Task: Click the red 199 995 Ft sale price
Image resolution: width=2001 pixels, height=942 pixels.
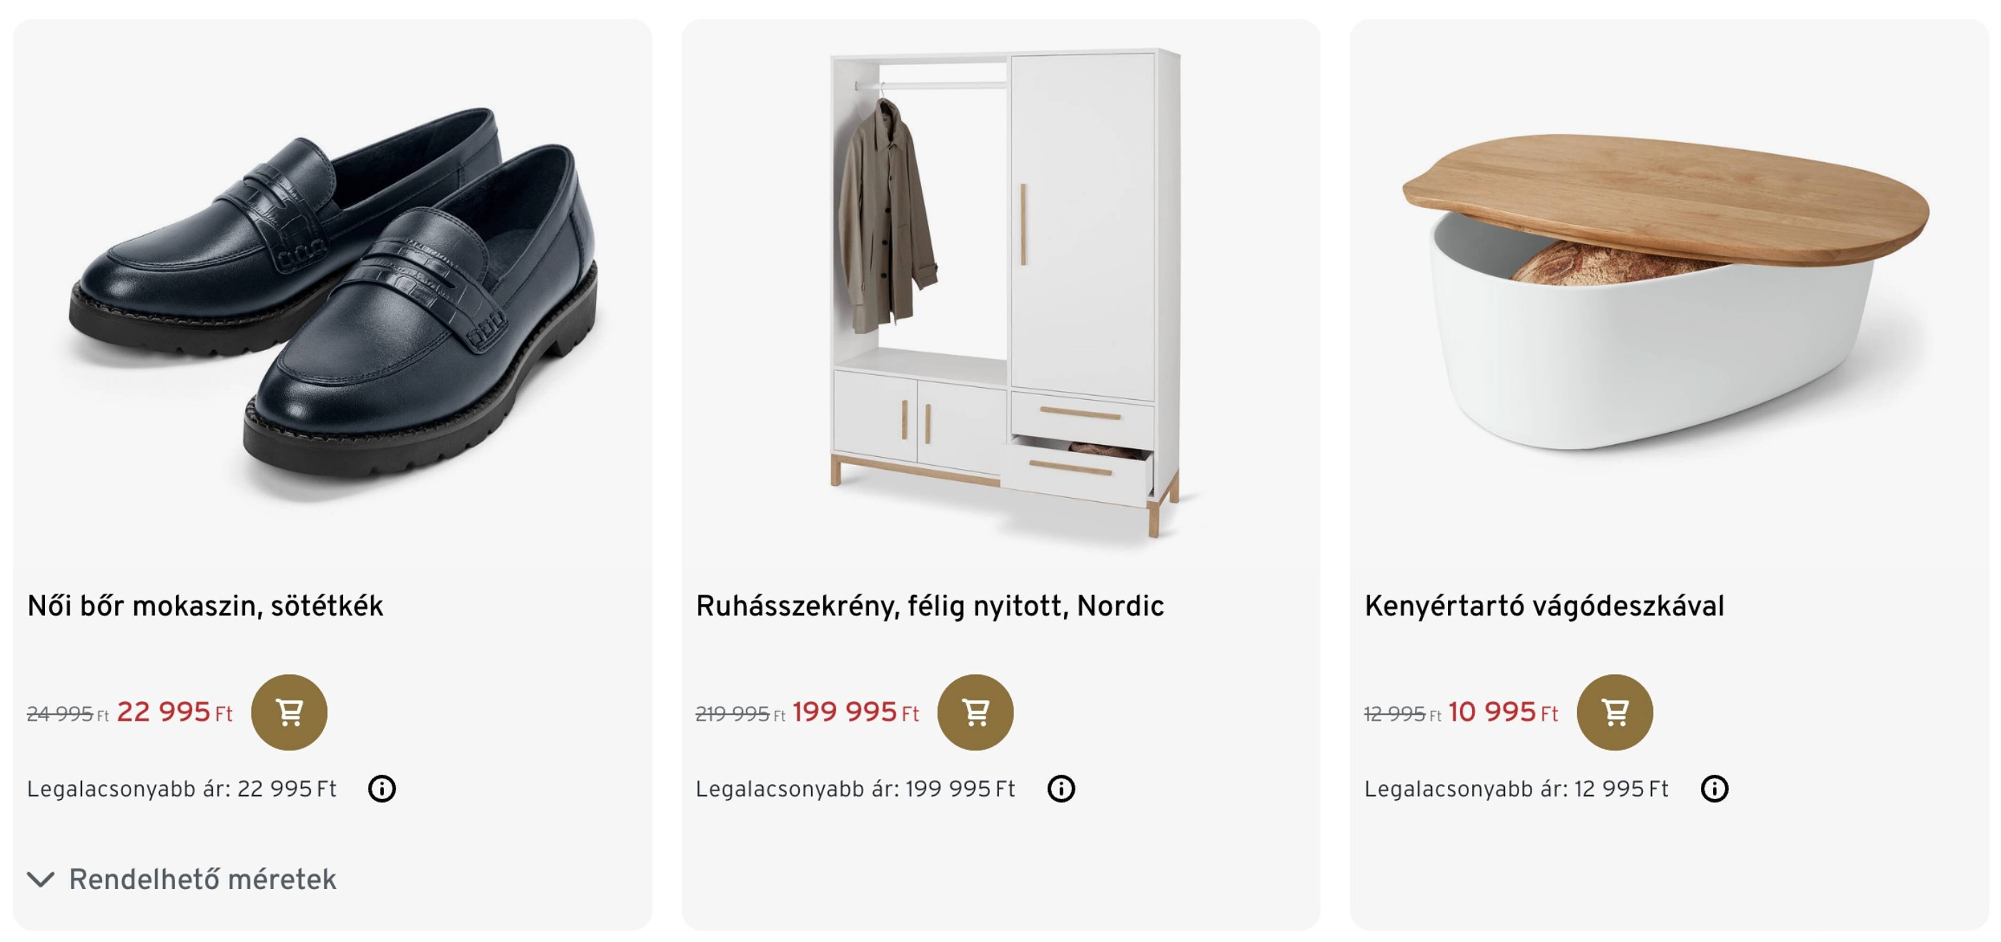Action: pyautogui.click(x=854, y=711)
